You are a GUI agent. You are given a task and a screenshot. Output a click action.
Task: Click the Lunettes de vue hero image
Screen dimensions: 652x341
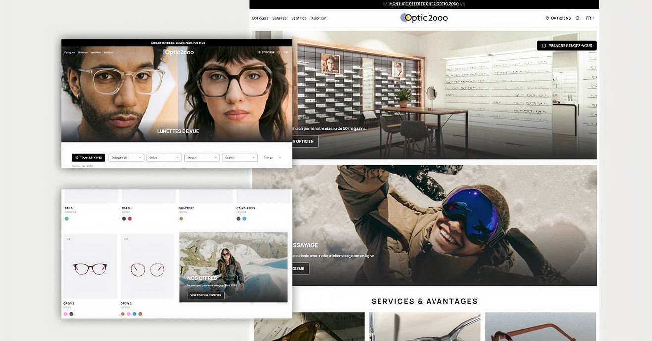coord(177,95)
